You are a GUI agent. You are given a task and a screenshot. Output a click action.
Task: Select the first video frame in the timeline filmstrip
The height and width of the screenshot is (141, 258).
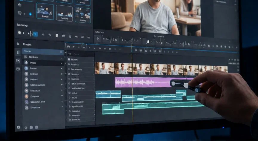click(105, 68)
